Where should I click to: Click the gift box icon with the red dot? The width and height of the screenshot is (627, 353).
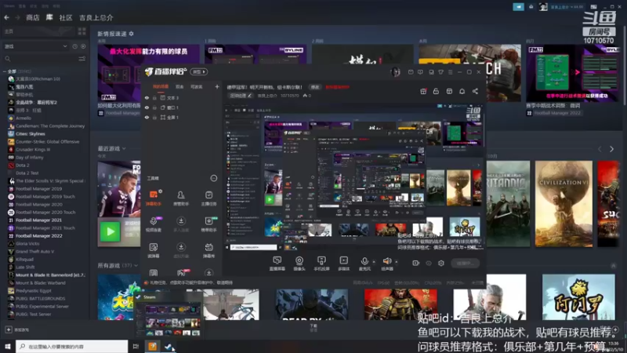pyautogui.click(x=423, y=91)
